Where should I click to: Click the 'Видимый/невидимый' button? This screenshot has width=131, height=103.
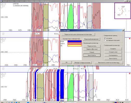(x=91, y=39)
